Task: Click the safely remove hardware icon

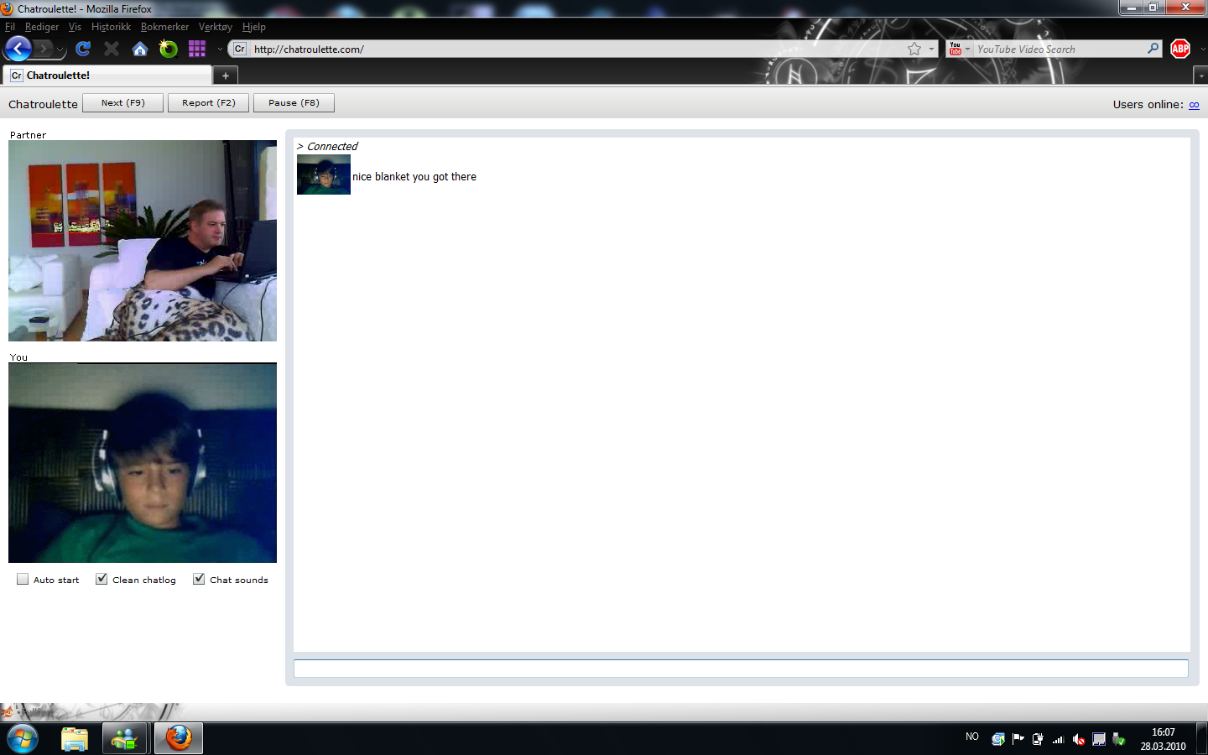Action: pyautogui.click(x=1119, y=739)
